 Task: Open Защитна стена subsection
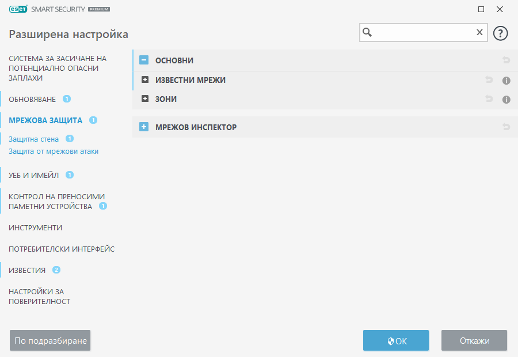pos(33,139)
